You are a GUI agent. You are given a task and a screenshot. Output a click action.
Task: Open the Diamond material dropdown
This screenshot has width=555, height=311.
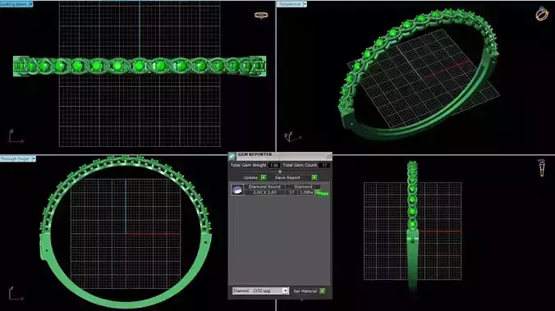coord(285,290)
